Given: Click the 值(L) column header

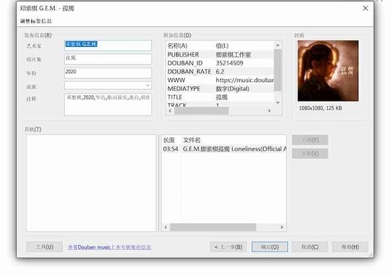Looking at the screenshot, I should 222,46.
